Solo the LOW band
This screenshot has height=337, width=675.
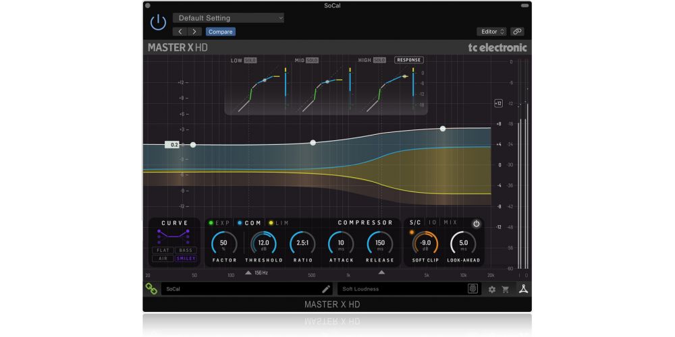pyautogui.click(x=250, y=61)
